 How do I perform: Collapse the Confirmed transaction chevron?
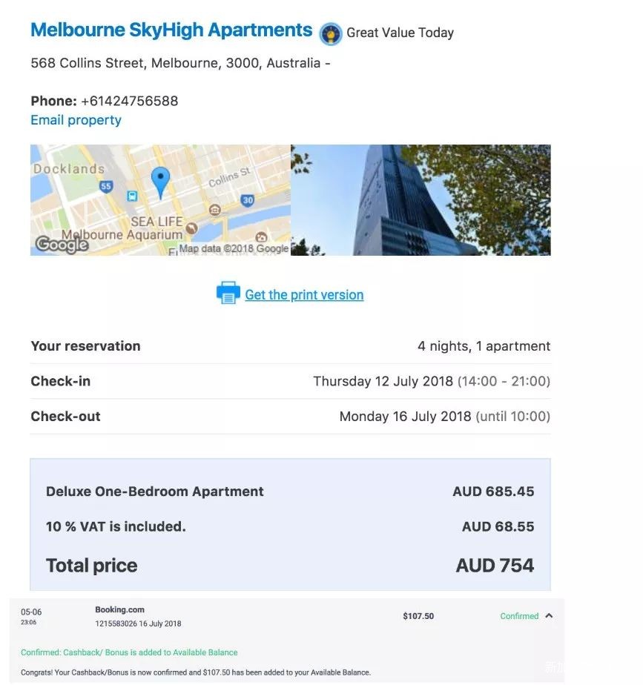click(549, 615)
